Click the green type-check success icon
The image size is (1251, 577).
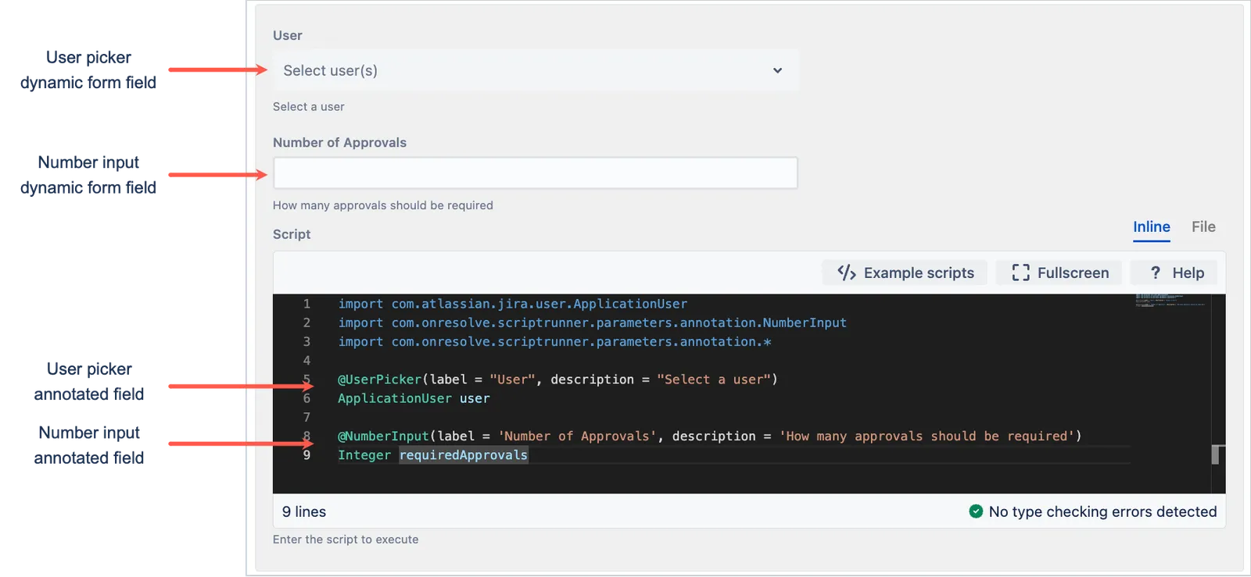pyautogui.click(x=976, y=511)
